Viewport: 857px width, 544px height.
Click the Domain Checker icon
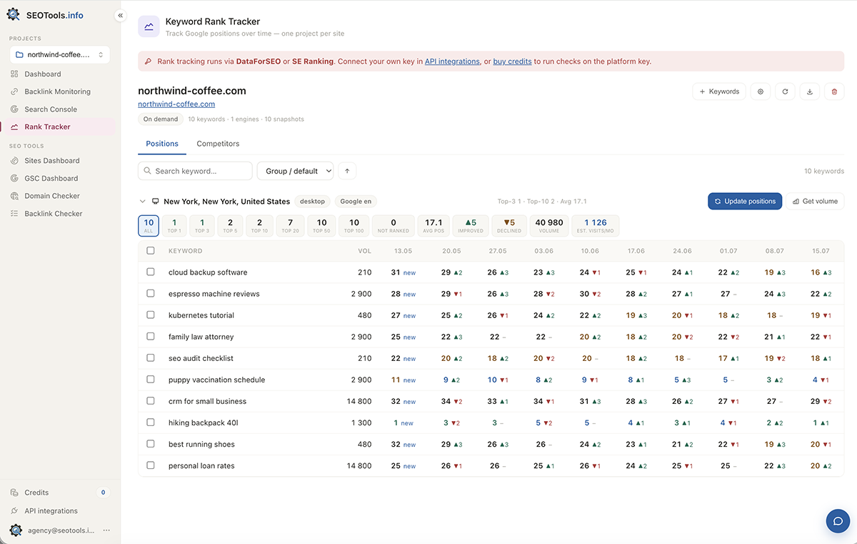(15, 196)
